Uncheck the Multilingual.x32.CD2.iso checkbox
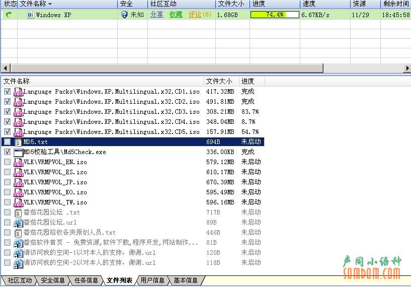The image size is (411, 287). [x=8, y=101]
